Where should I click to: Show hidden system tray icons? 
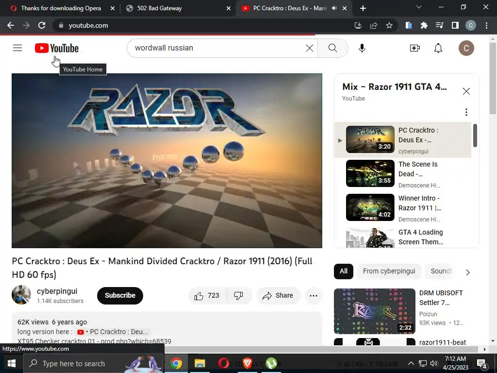(411, 363)
